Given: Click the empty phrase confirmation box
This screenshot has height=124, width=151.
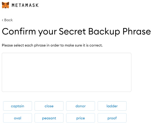Looking at the screenshot, I should tap(66, 72).
